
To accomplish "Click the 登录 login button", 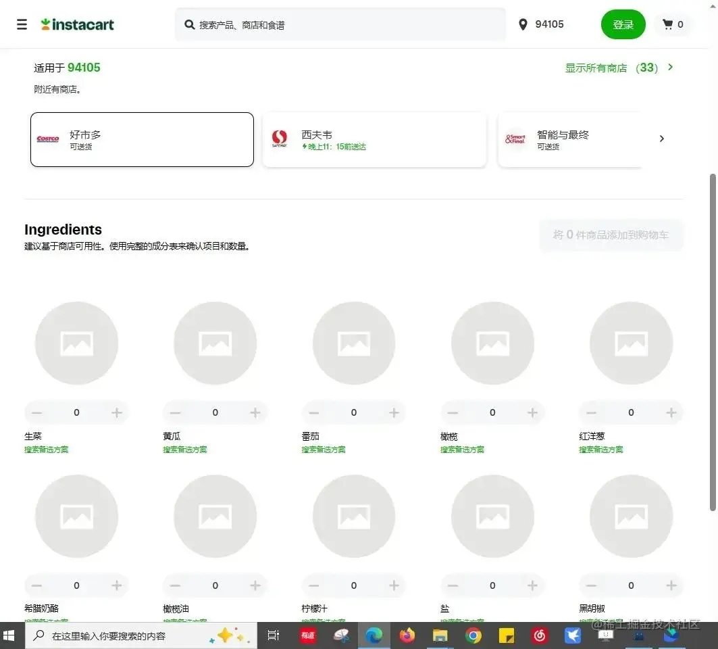I will click(623, 24).
